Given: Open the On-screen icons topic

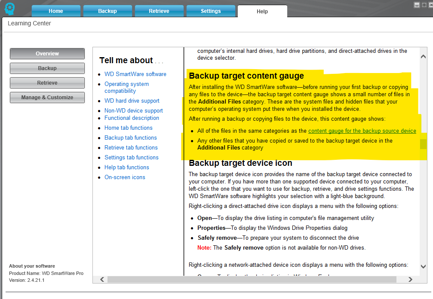Looking at the screenshot, I should 125,177.
